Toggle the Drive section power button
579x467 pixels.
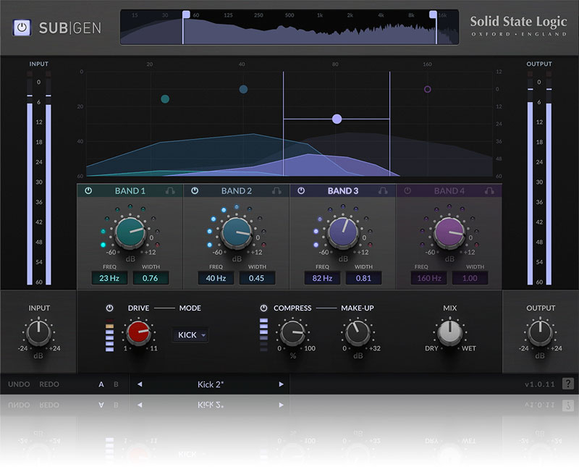pos(109,308)
